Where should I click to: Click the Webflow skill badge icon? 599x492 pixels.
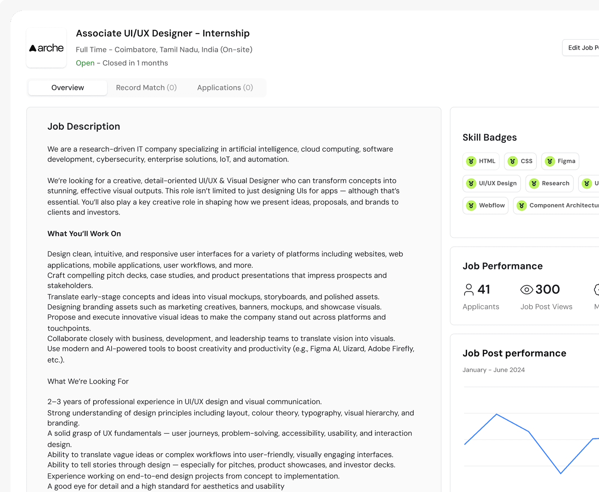coord(471,206)
